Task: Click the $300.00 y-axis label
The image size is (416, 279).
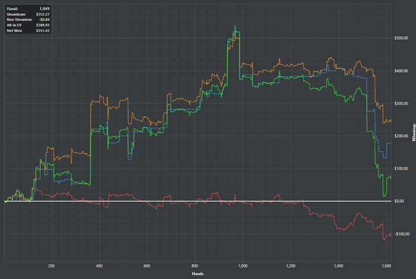Action: [401, 103]
